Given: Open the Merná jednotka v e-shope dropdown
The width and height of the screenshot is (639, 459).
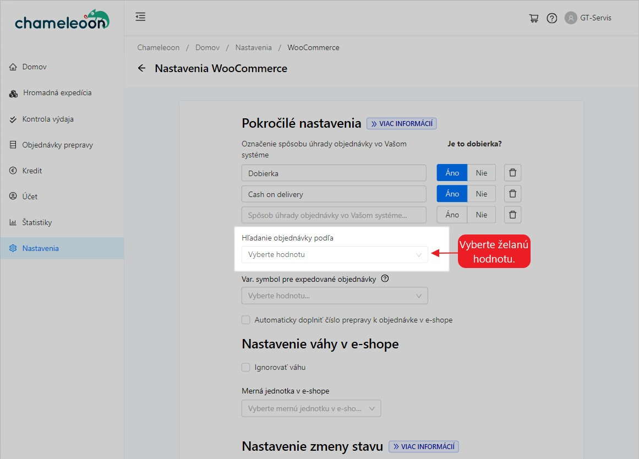Looking at the screenshot, I should (x=311, y=408).
